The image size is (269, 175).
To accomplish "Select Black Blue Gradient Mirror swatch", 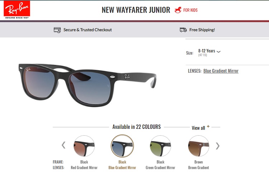I will 122,146.
